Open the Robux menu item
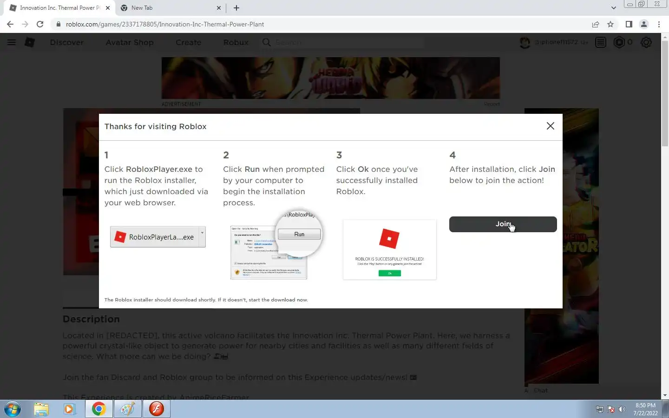This screenshot has height=418, width=669. click(x=236, y=42)
